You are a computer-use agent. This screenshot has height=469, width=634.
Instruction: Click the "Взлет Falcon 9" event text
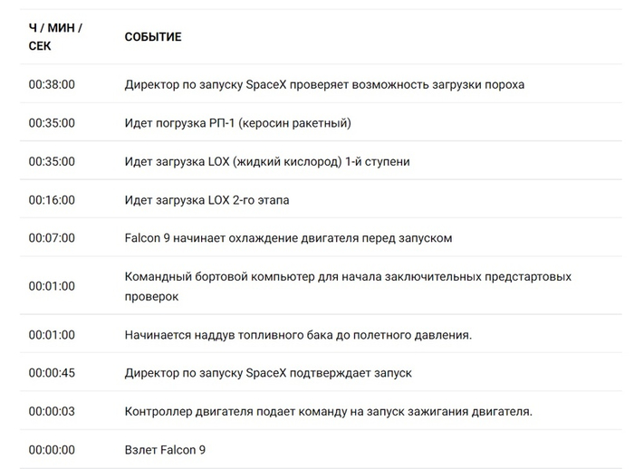(166, 450)
